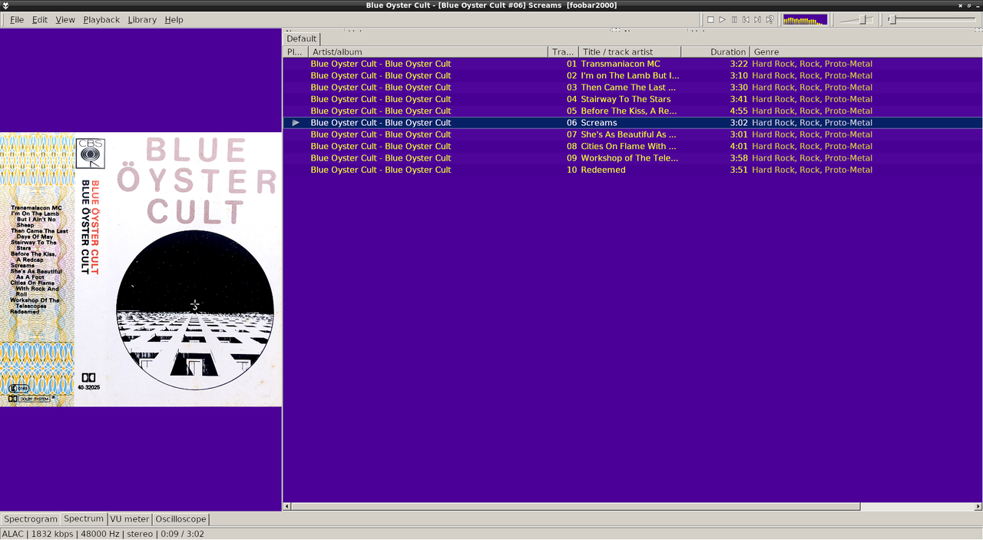
Task: Sort by Duration column header
Action: click(x=715, y=52)
